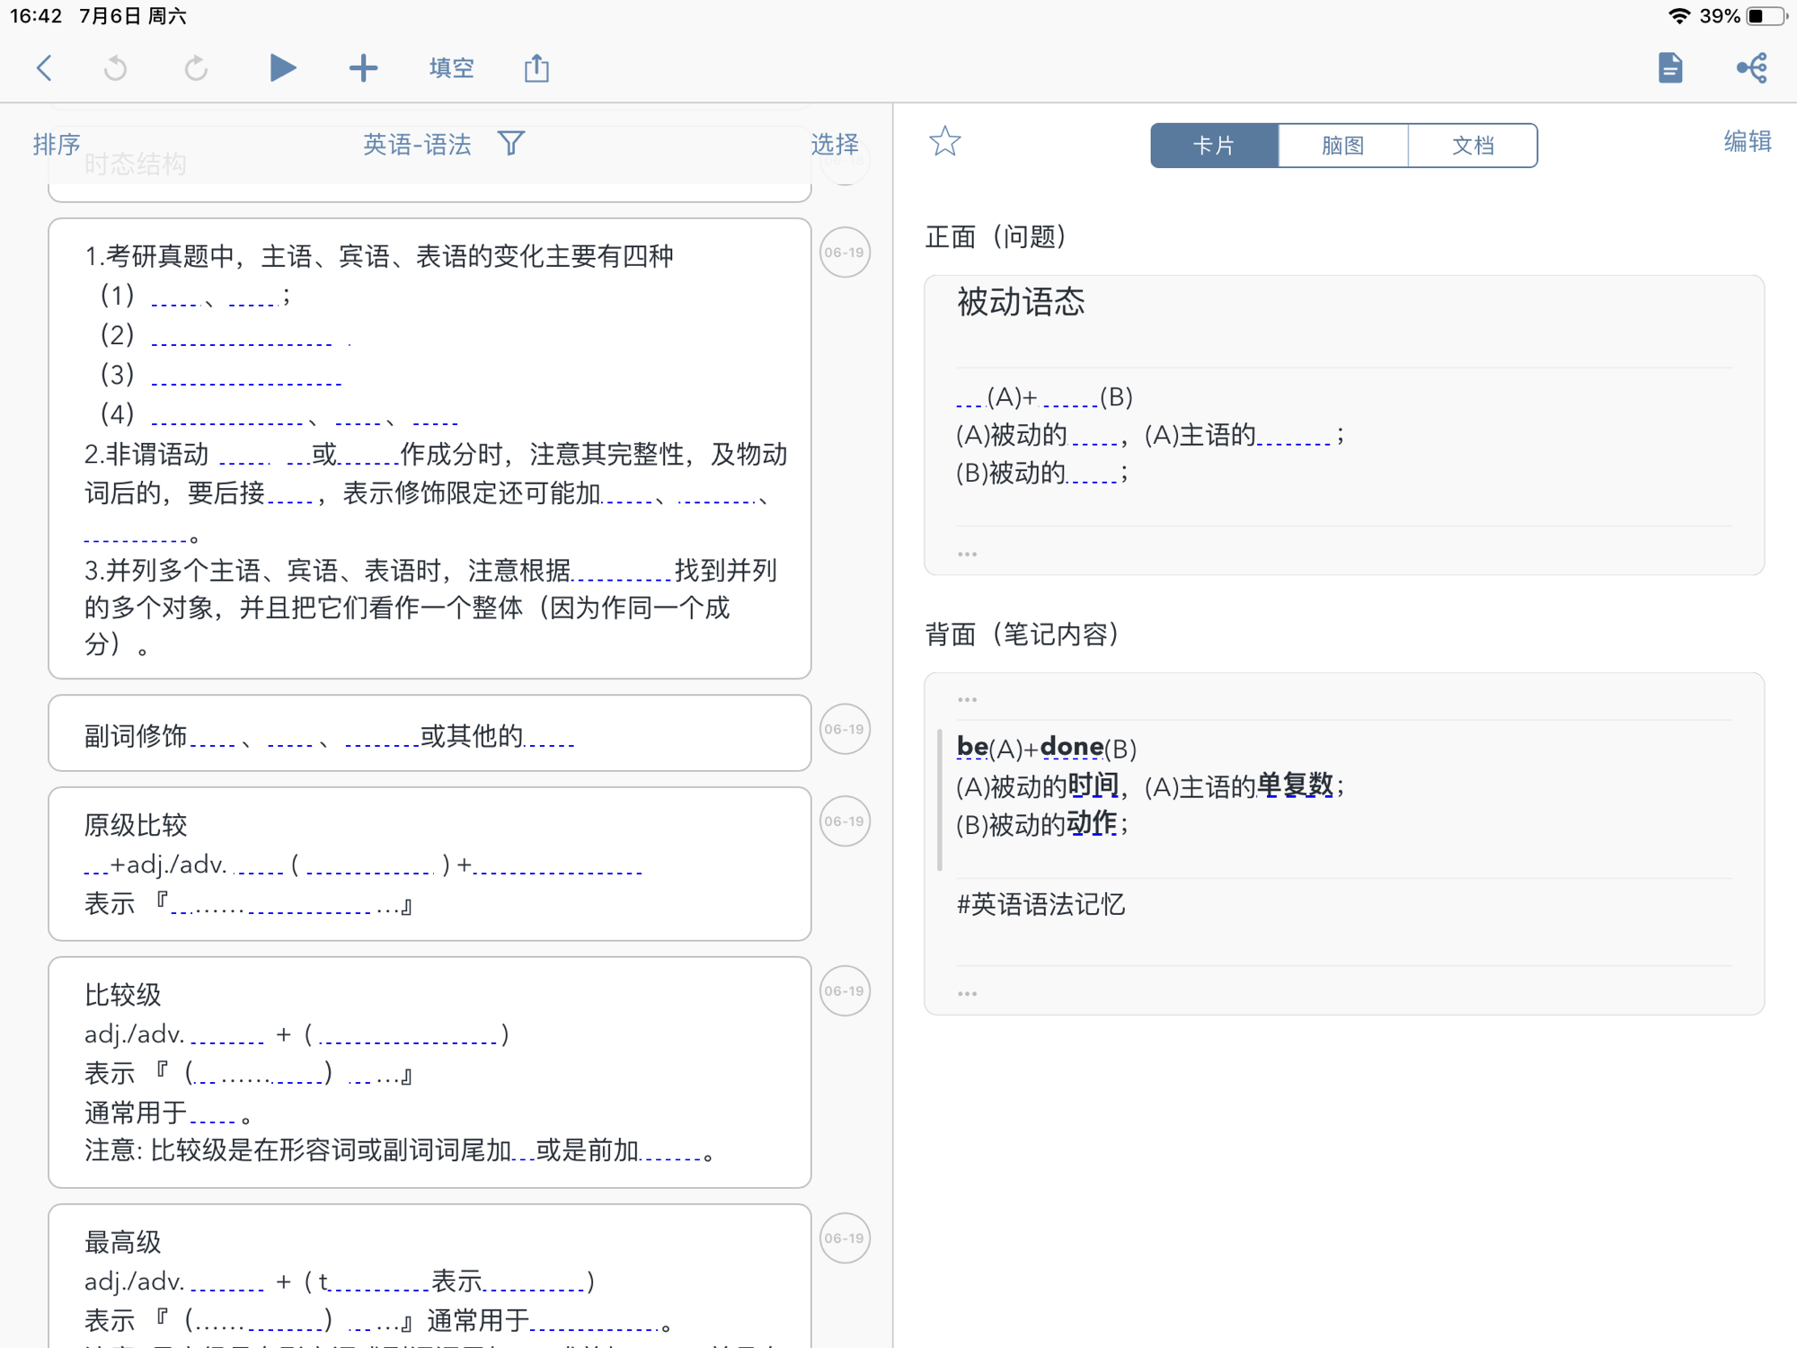Add a new card with plus icon
The image size is (1797, 1348).
tap(363, 67)
